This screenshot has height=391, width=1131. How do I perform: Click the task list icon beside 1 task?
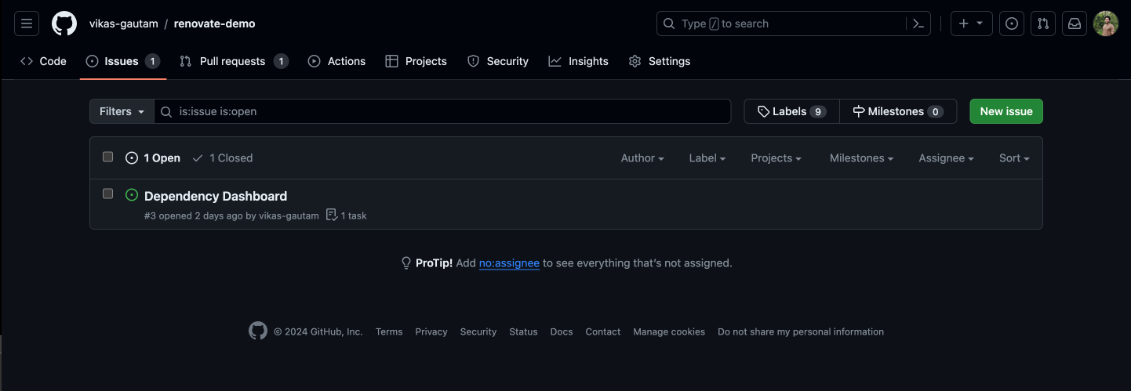coord(332,215)
